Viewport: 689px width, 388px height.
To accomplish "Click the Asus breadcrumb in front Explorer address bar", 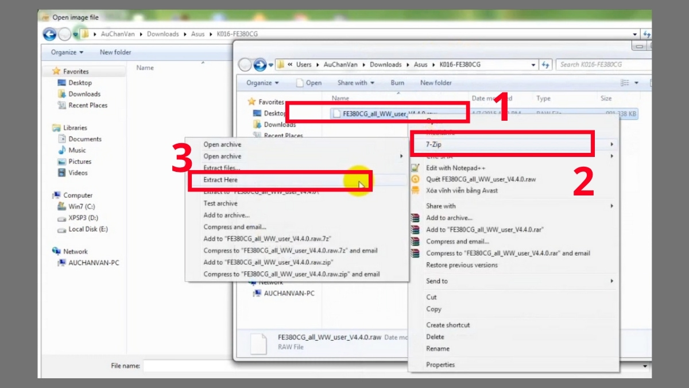I will [420, 65].
